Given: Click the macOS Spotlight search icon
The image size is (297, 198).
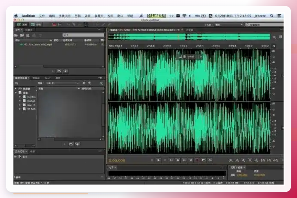Looking at the screenshot, I should [x=272, y=16].
